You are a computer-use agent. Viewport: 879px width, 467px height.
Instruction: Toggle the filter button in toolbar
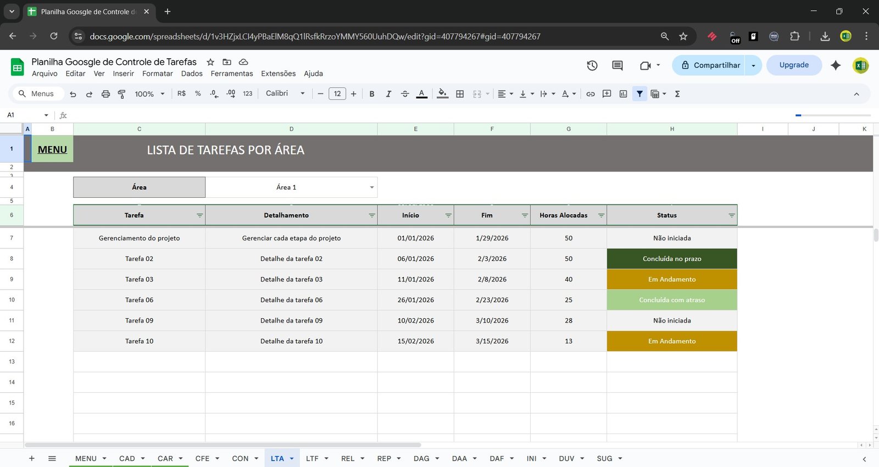[639, 94]
